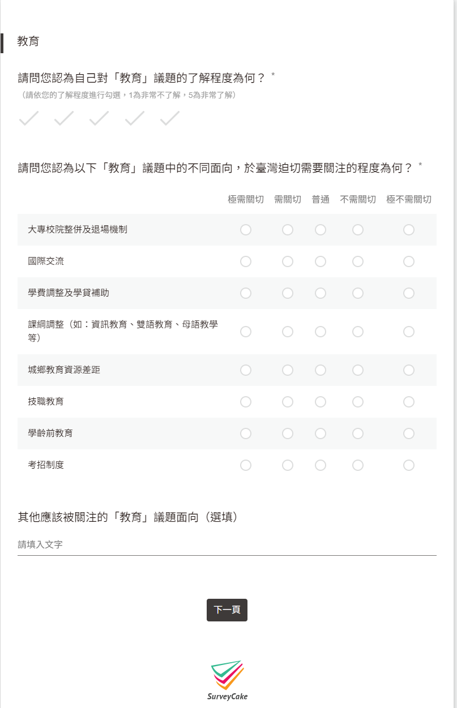The image size is (457, 708).
Task: Choose 極需關切 for 技職教育
Action: coord(246,402)
